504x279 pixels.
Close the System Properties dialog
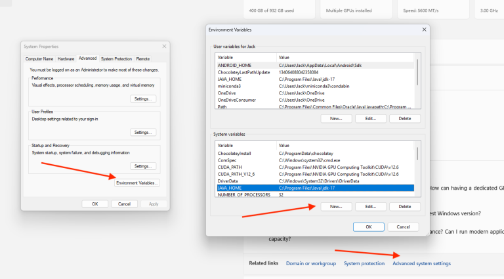[x=164, y=47]
